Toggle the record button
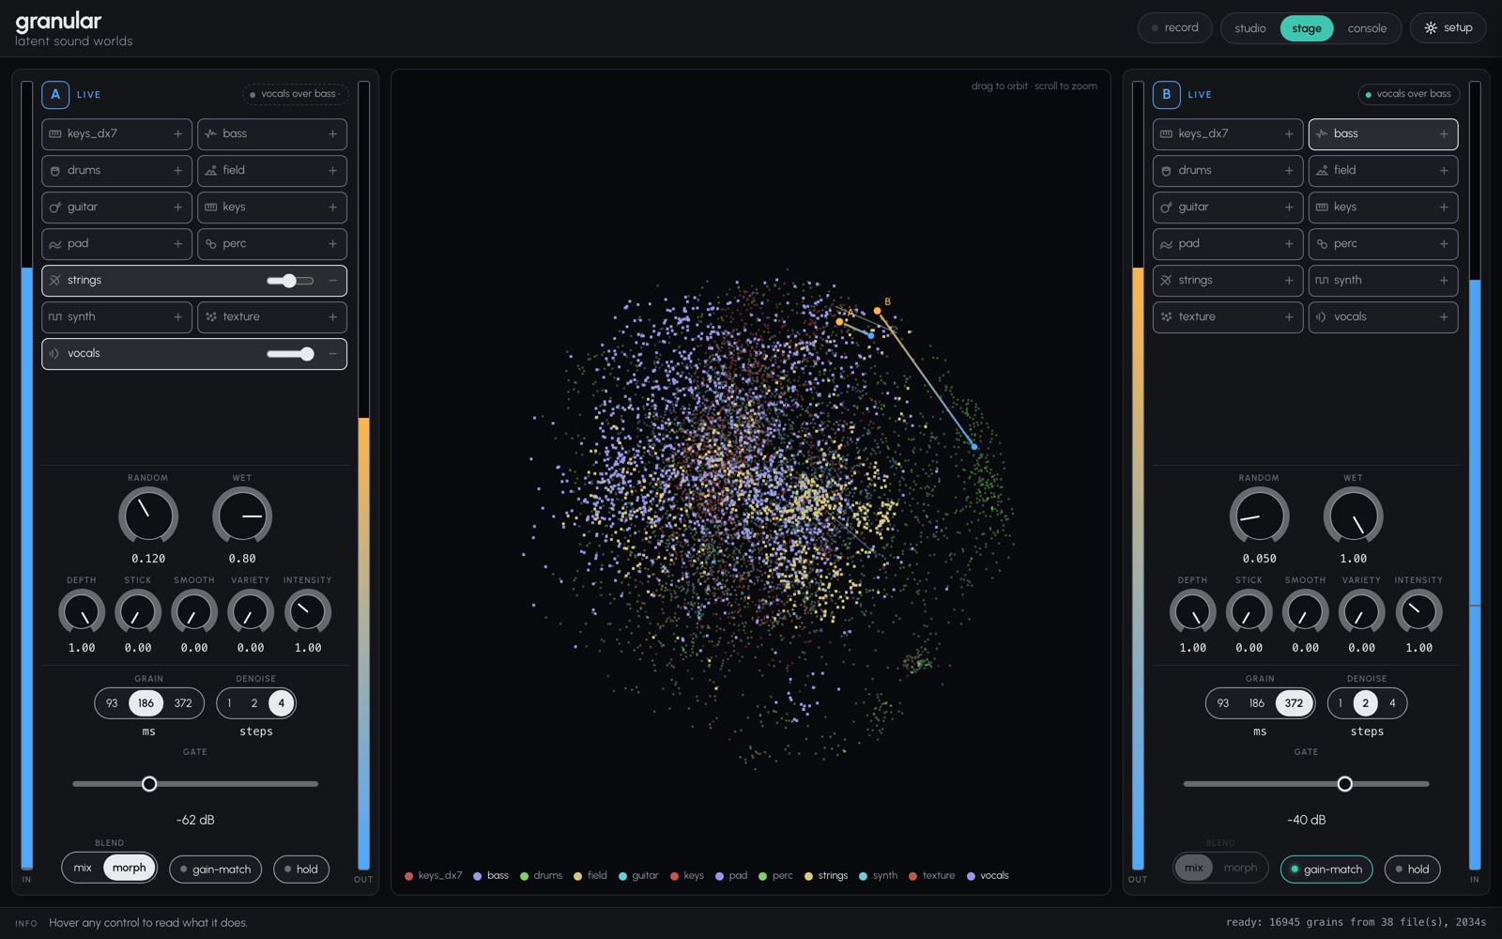Viewport: 1502px width, 939px height. tap(1175, 28)
